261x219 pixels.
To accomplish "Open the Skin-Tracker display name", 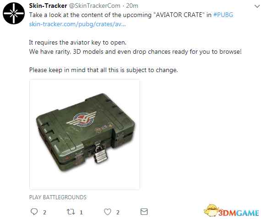I will pyautogui.click(x=48, y=6).
